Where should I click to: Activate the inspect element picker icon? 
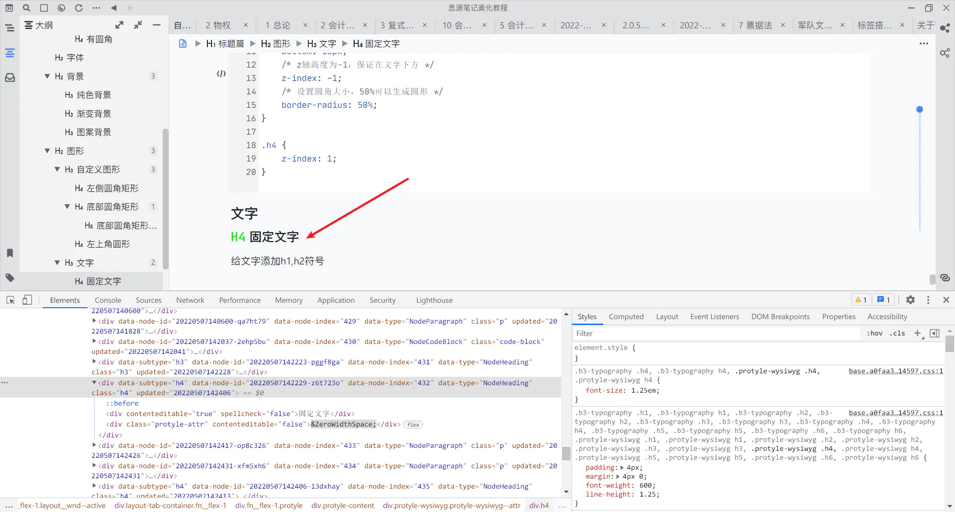pos(10,300)
